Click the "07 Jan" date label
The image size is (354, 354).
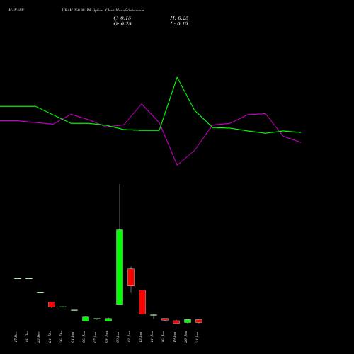(95, 337)
